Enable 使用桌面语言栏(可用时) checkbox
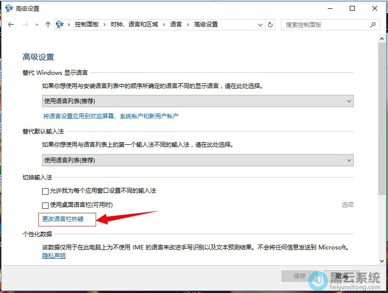The image size is (388, 293). (45, 205)
